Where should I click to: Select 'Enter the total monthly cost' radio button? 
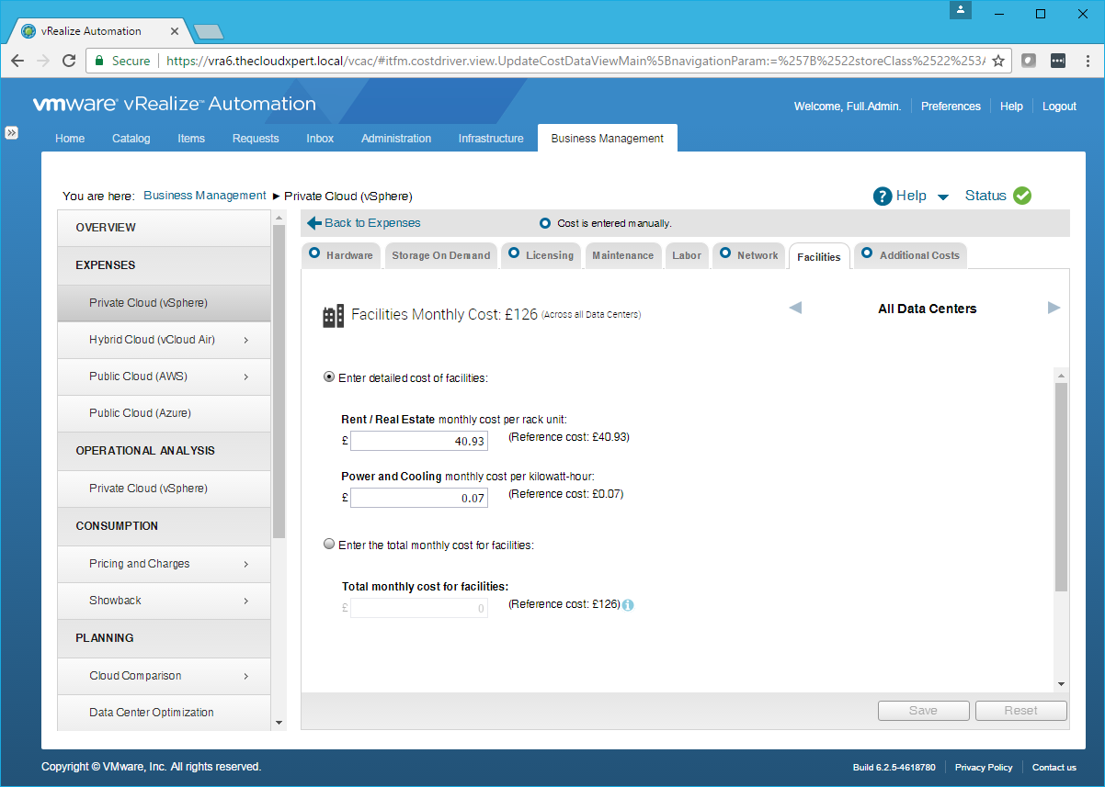coord(329,545)
